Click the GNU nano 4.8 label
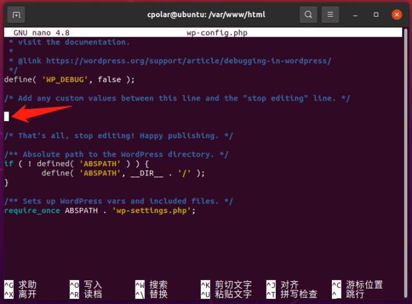412x304 pixels. tap(42, 33)
